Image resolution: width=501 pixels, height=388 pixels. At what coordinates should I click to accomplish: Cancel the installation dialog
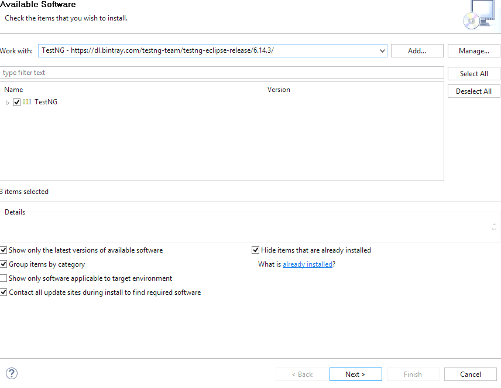coord(470,374)
